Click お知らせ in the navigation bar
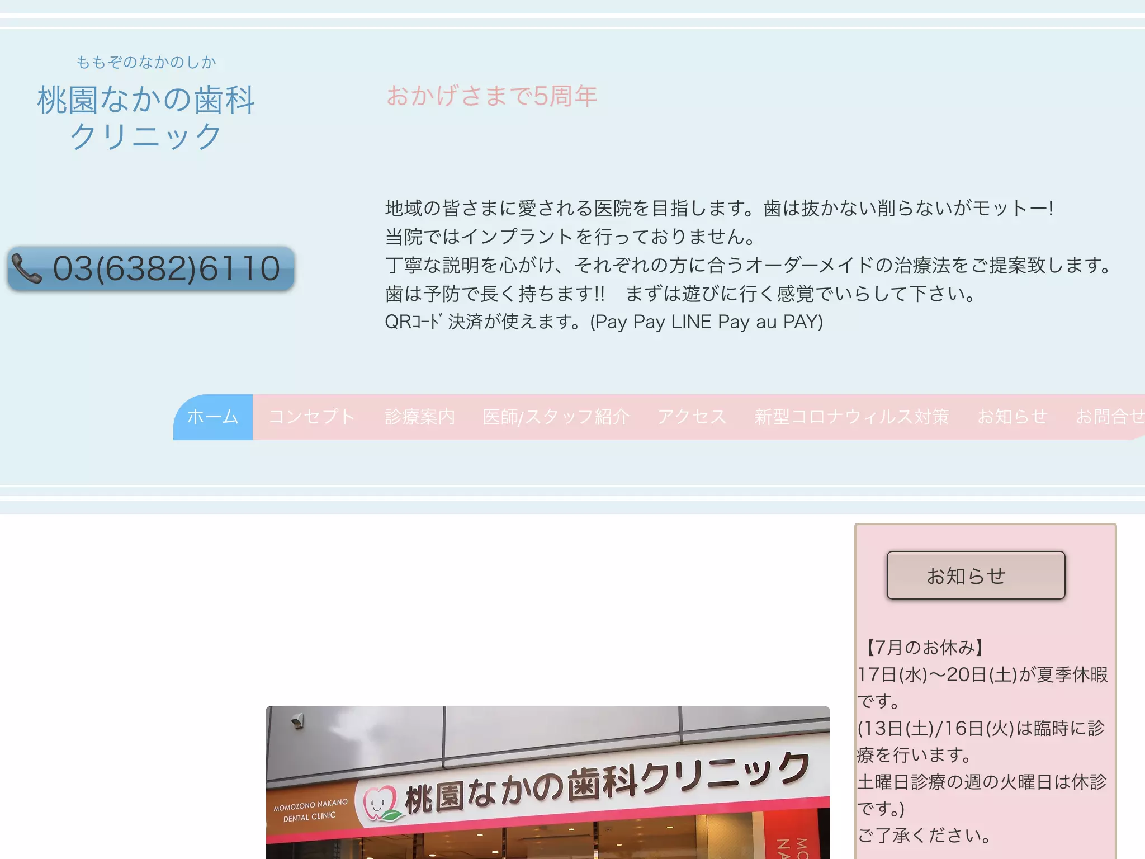1145x859 pixels. (1012, 417)
